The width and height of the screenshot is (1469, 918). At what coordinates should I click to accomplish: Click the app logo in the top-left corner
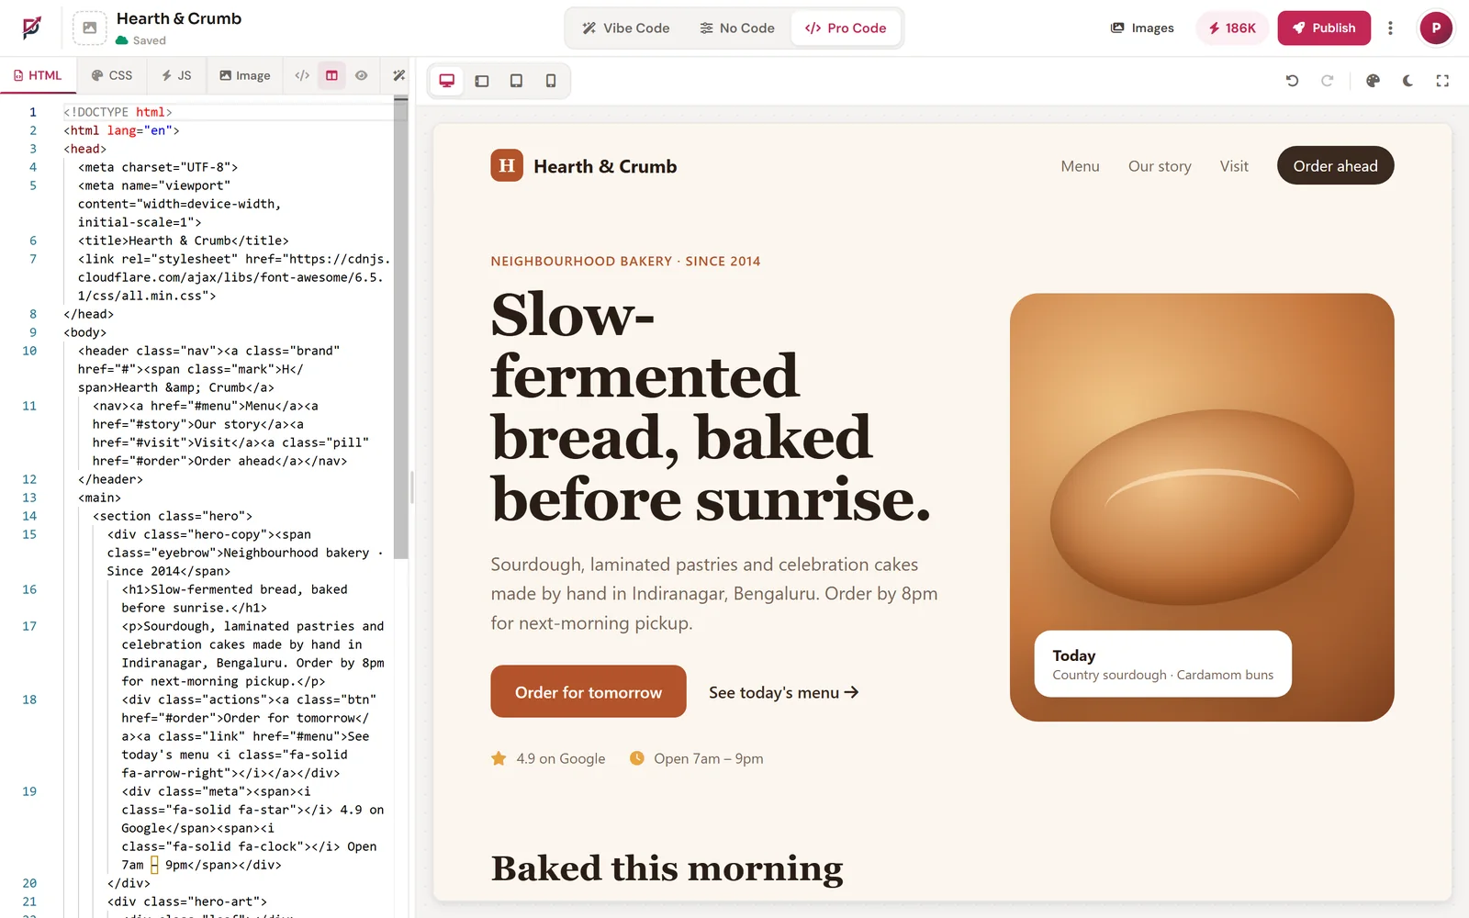31,28
